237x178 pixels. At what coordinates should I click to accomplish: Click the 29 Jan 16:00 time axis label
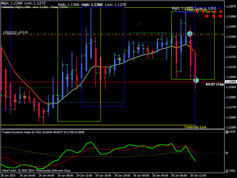pyautogui.click(x=104, y=176)
